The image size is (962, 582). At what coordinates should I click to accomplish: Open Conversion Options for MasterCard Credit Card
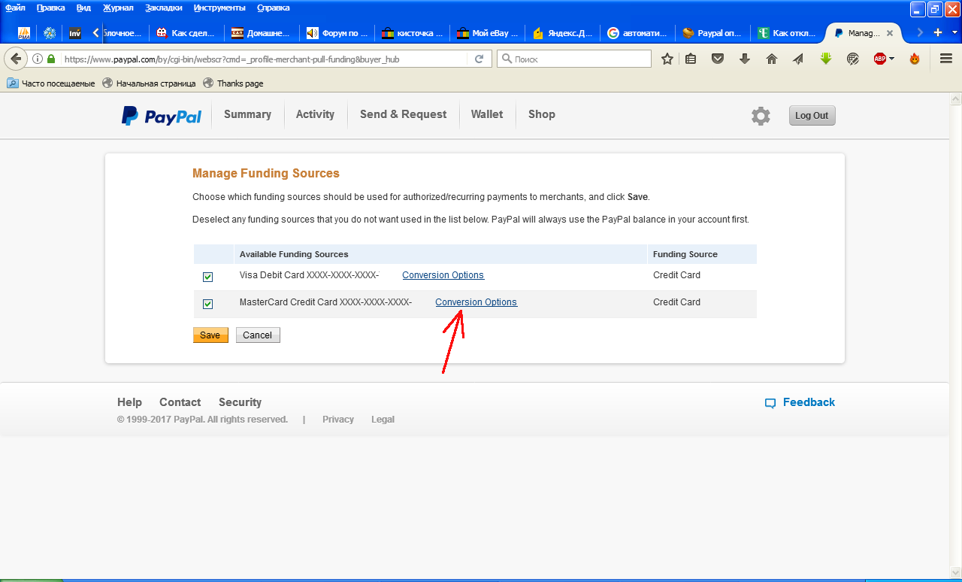point(476,302)
